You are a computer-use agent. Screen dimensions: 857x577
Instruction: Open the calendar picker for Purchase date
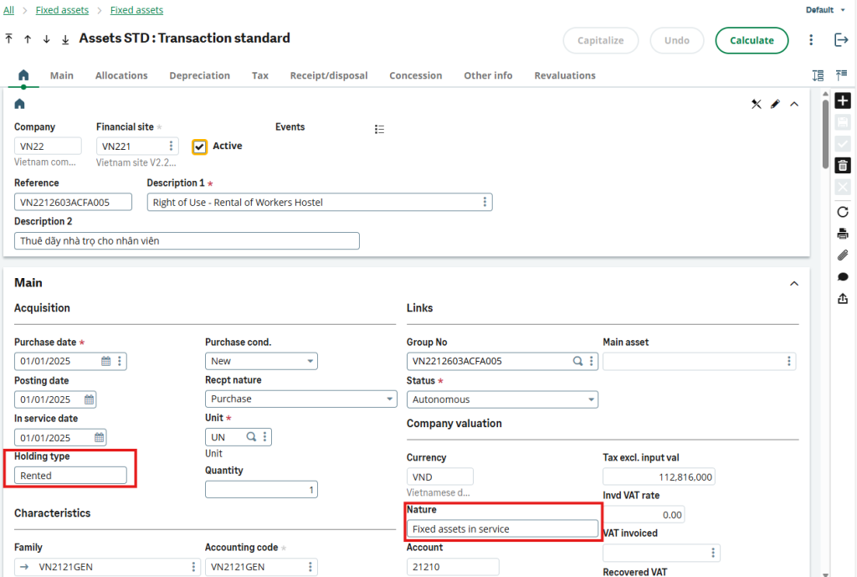pos(106,362)
